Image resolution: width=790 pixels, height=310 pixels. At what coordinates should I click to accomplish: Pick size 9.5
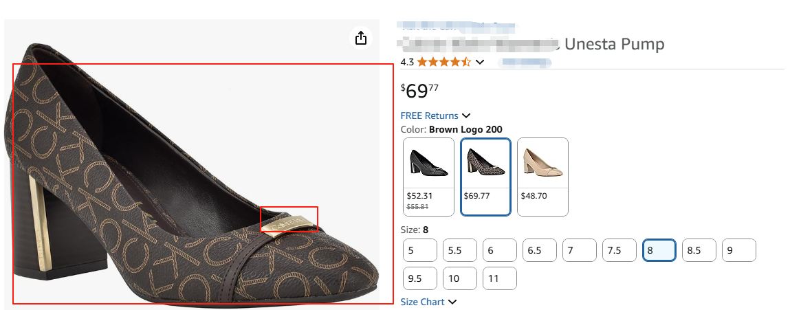420,278
